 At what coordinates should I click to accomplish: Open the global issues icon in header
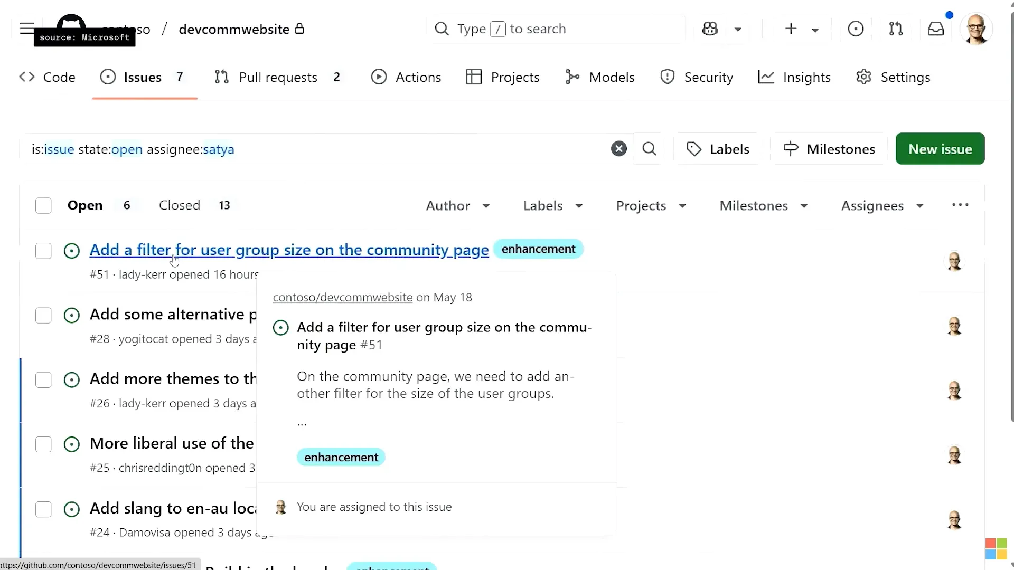click(x=856, y=29)
